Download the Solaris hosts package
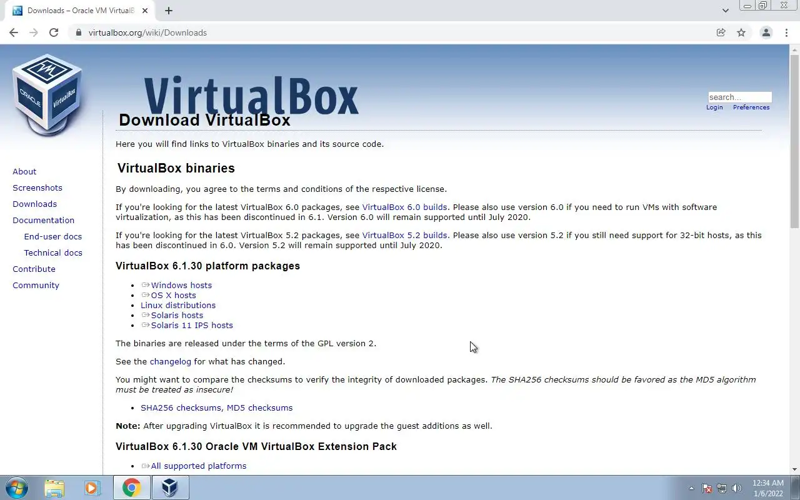Screen dimensions: 800x500 177,315
